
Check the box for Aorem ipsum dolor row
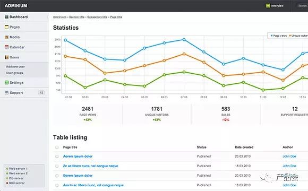tap(57, 157)
